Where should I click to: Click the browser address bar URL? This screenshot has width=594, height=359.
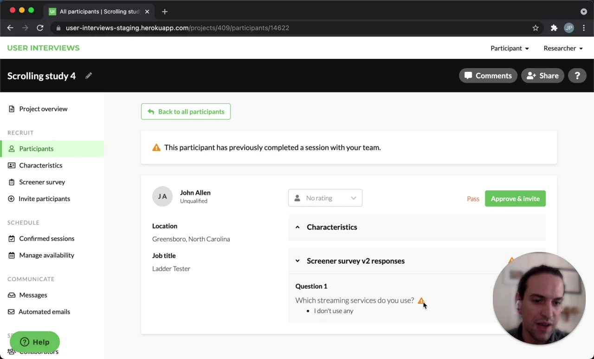177,28
